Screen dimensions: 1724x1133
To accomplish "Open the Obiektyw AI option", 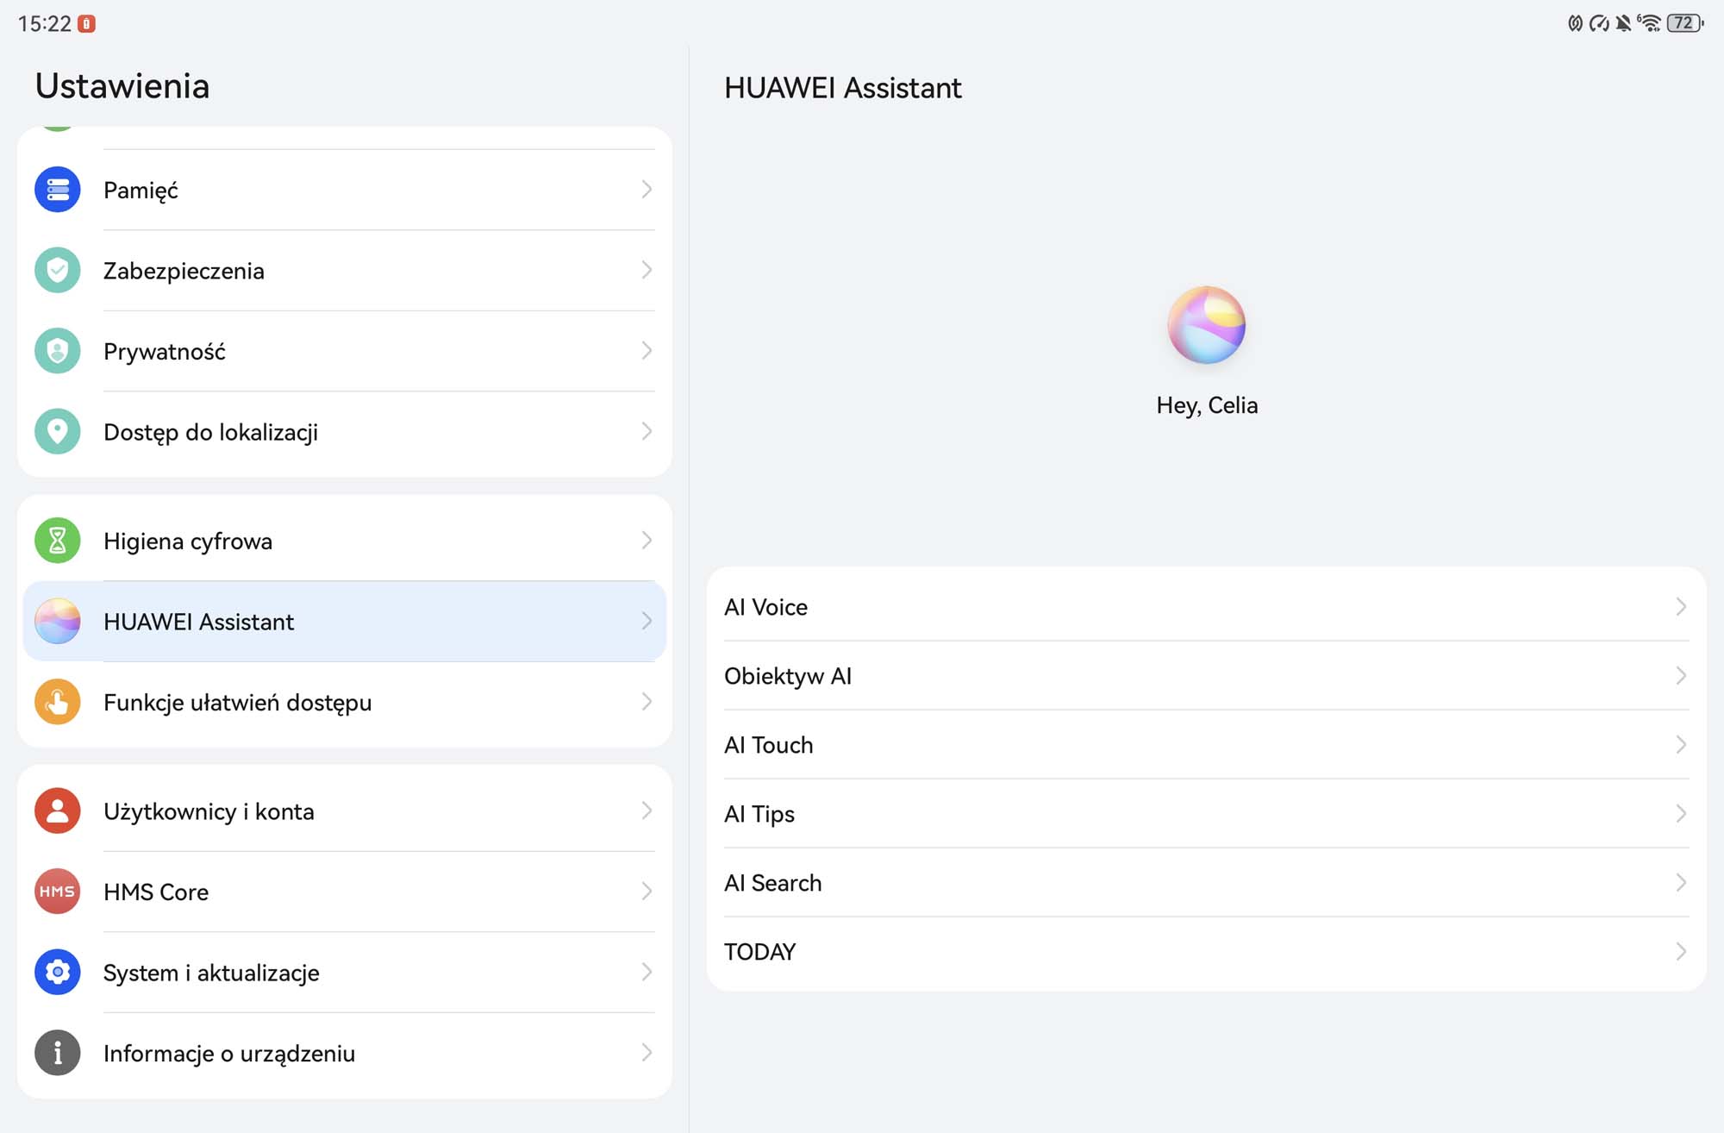I will point(1207,676).
